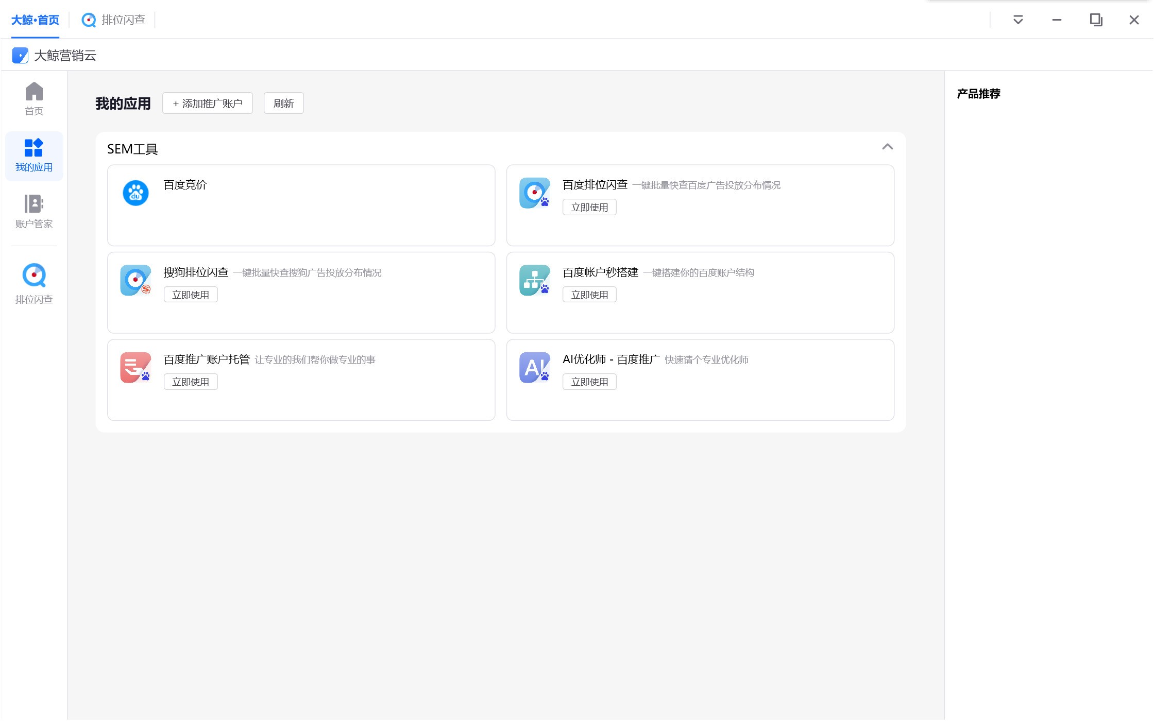Click the 搜狗排位闪查 app icon
The image size is (1154, 721).
coord(135,280)
